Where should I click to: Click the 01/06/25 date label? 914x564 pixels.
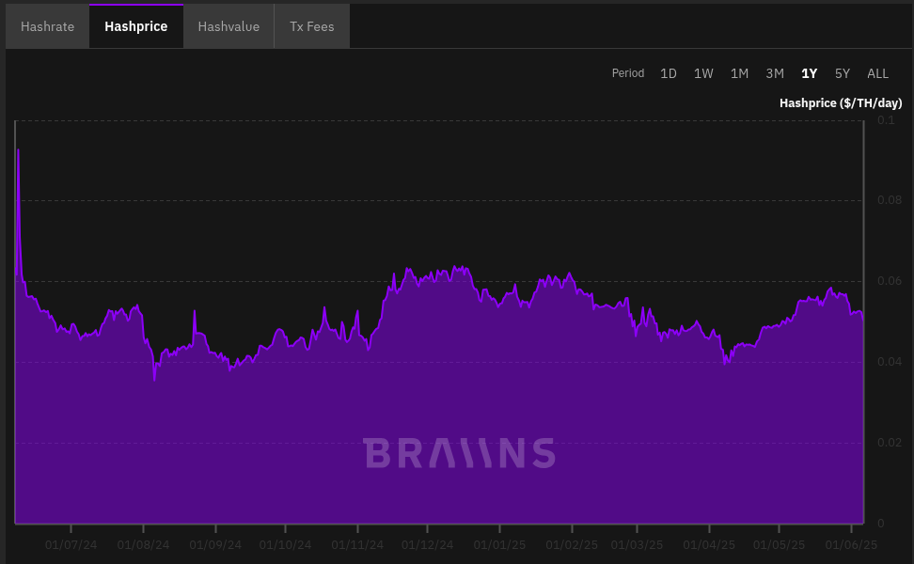851,545
